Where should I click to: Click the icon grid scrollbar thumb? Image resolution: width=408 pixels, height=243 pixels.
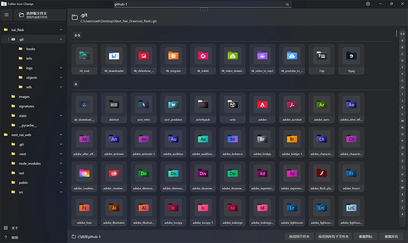point(397,33)
